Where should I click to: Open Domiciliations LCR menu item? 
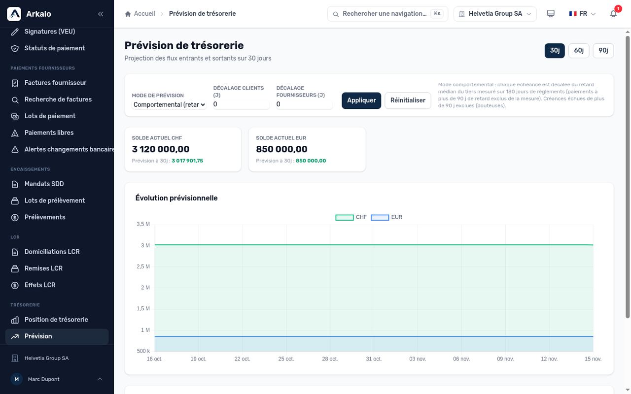57,252
